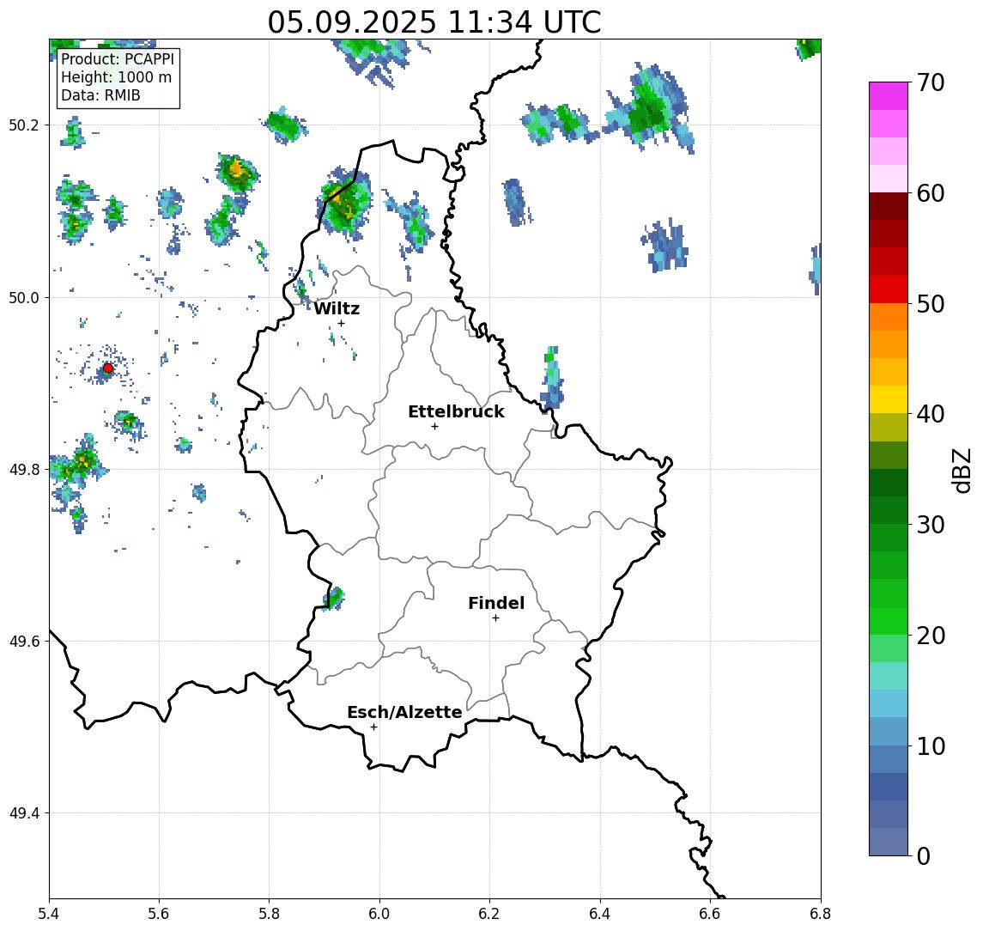Viewport: 983px width, 931px height.
Task: Click the Product: PCAPPI text
Action: pyautogui.click(x=118, y=59)
